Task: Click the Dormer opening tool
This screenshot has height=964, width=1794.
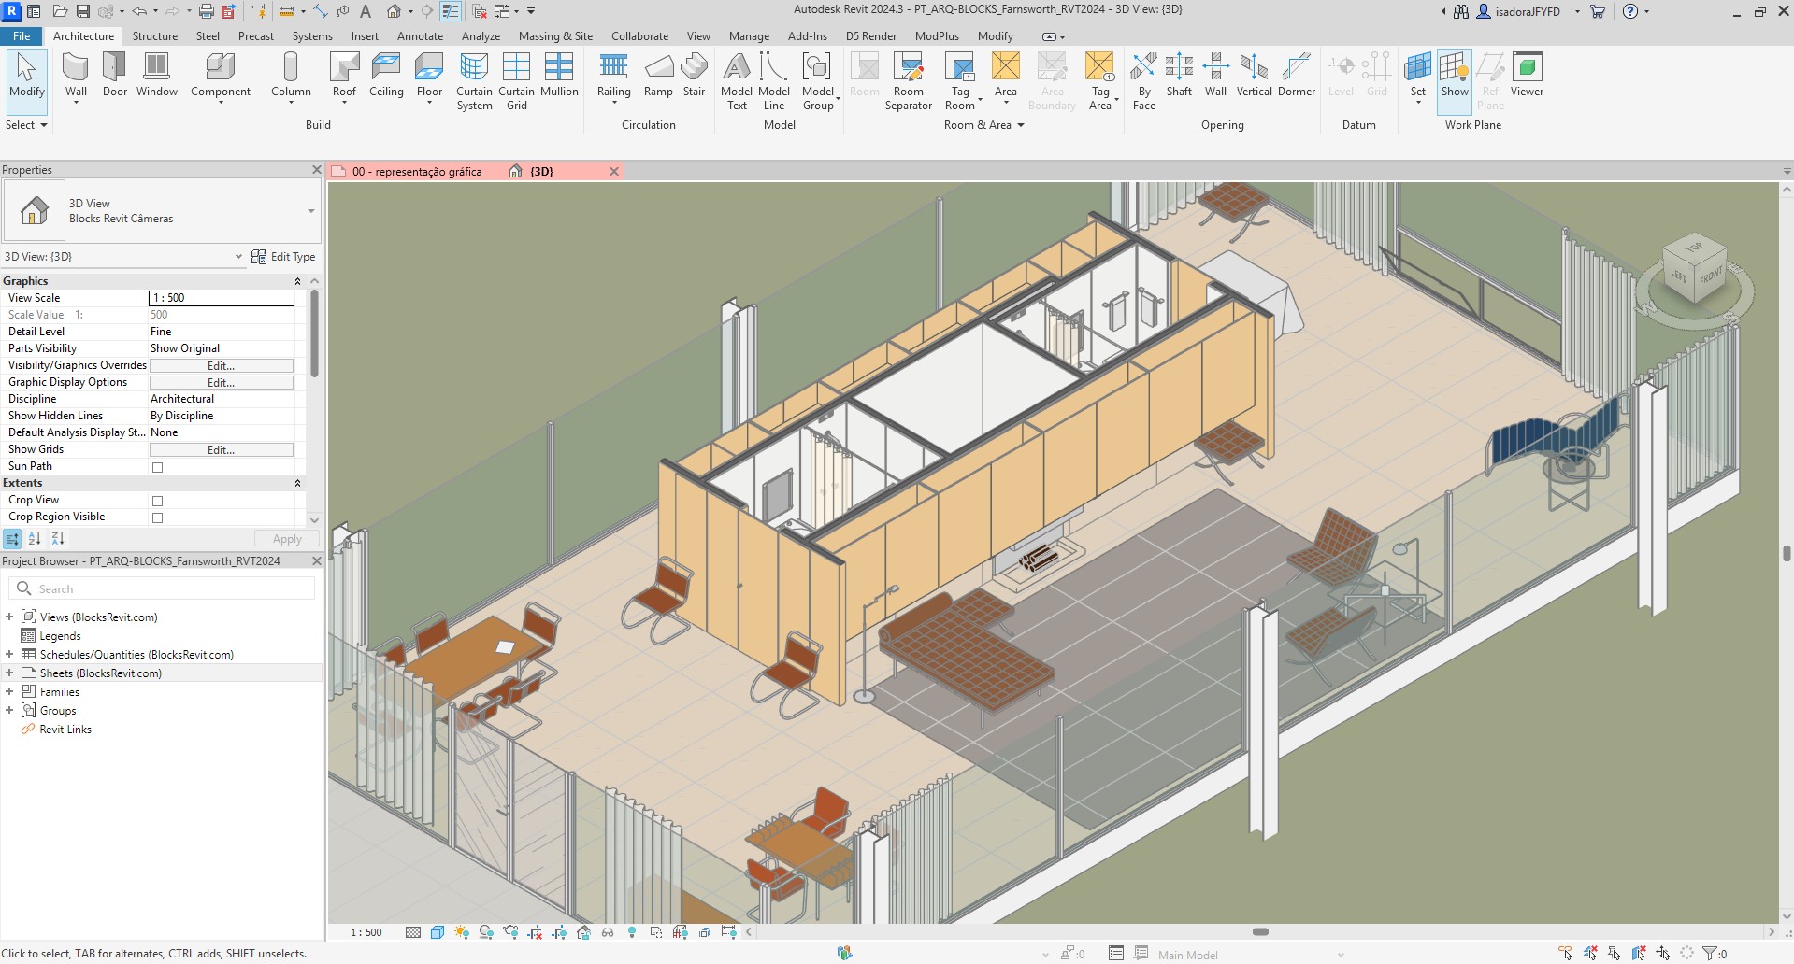Action: [1296, 75]
